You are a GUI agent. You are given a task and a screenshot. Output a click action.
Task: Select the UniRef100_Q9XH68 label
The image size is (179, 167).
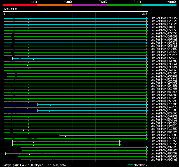[164, 83]
